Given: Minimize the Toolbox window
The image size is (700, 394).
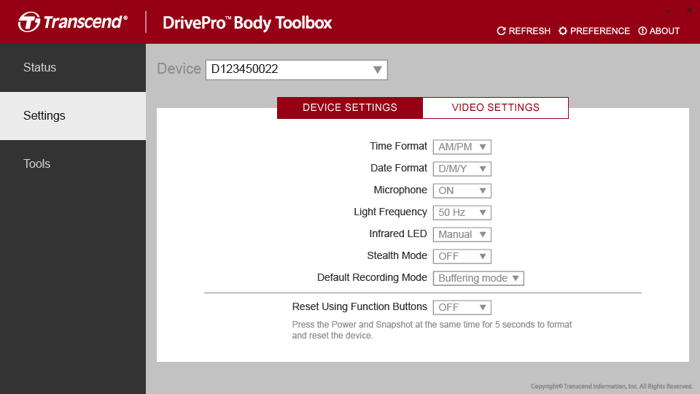Looking at the screenshot, I should [x=669, y=10].
